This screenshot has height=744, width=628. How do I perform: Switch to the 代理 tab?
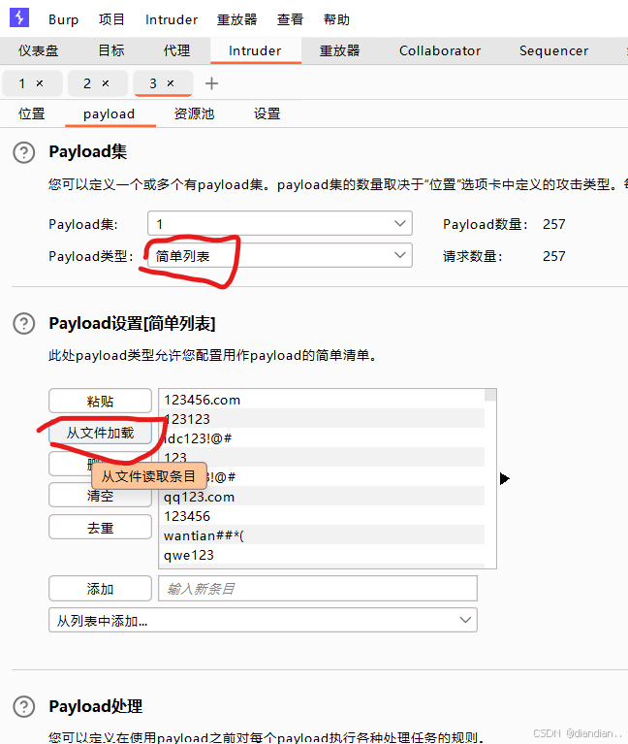coord(176,50)
